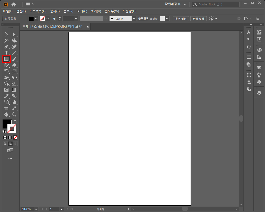Screen dimensions: 265x212
Task: Enable Draw Normal mode
Action: point(5,144)
